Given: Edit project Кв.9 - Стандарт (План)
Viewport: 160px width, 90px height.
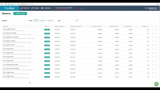Looking at the screenshot, I should (153, 61).
